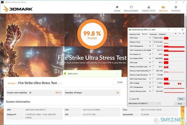Open the Memory Controller Load dropdown

tap(150, 67)
